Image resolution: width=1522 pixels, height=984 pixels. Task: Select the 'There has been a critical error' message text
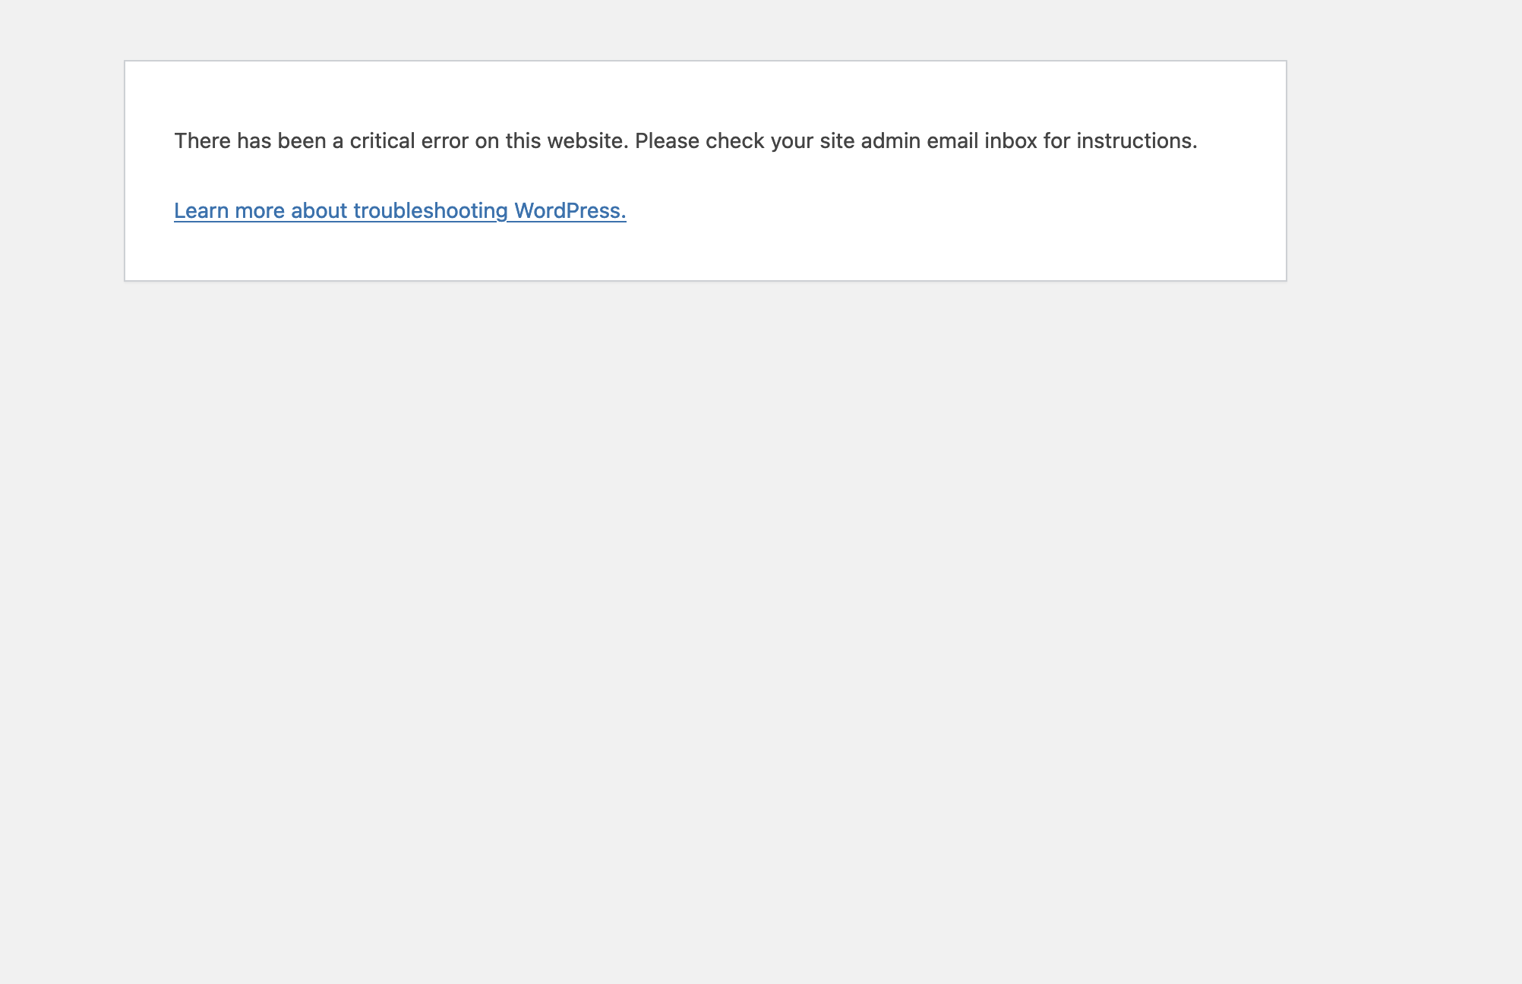[x=686, y=141]
